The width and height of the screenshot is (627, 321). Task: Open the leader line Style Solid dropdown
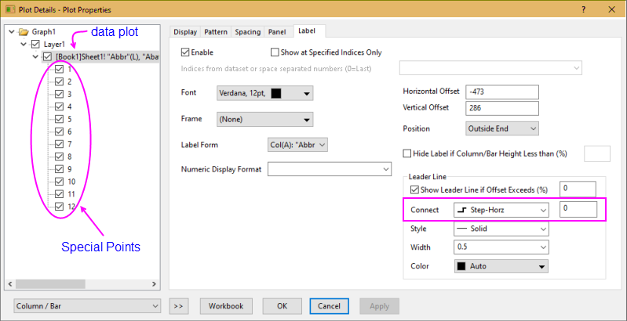[x=501, y=229]
